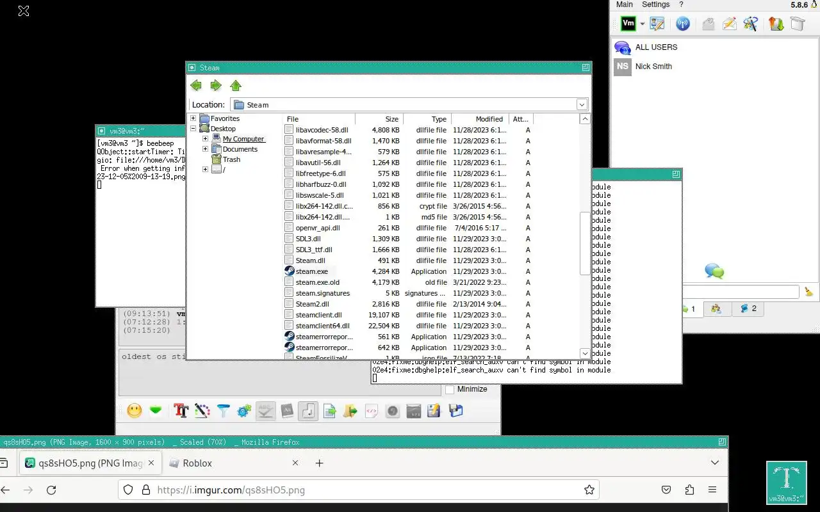Bookmark this page with the star
This screenshot has height=512, width=820.
(589, 490)
